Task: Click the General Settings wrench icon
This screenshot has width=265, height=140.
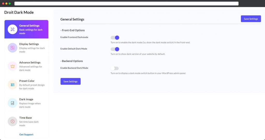Action: point(12,29)
